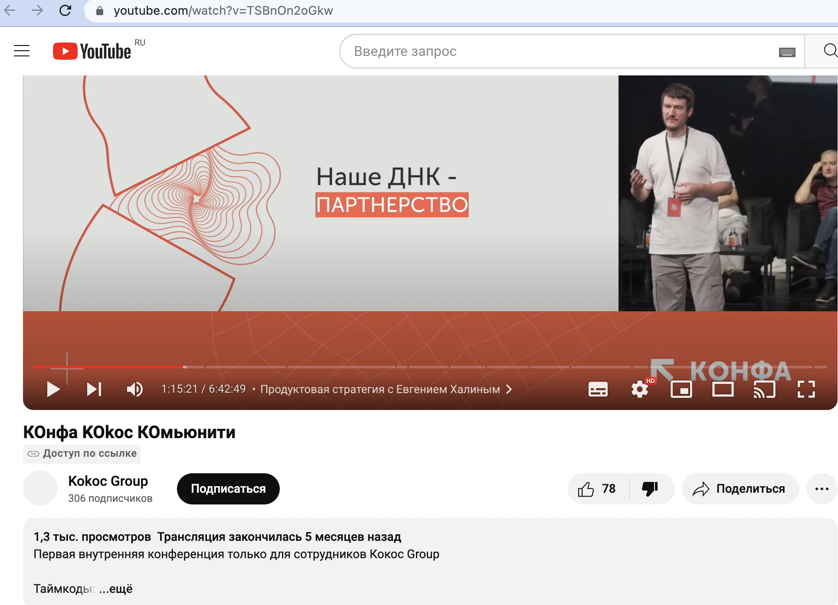Switch to theater mode view
Screen dimensions: 838x605
723,389
